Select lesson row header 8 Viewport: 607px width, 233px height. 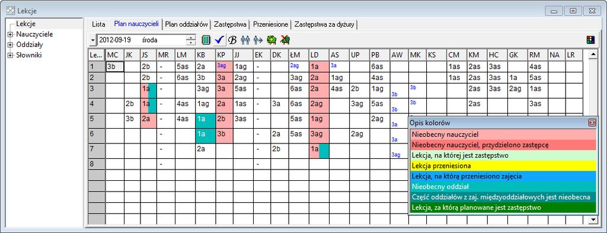tap(97, 164)
